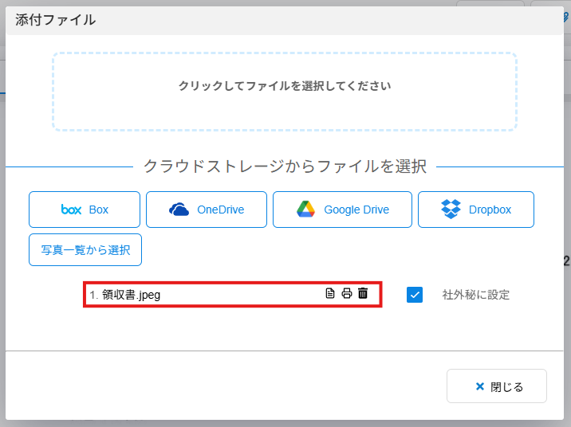Click the 添付ファイル dialog title bar
The image size is (571, 427).
pyautogui.click(x=285, y=21)
